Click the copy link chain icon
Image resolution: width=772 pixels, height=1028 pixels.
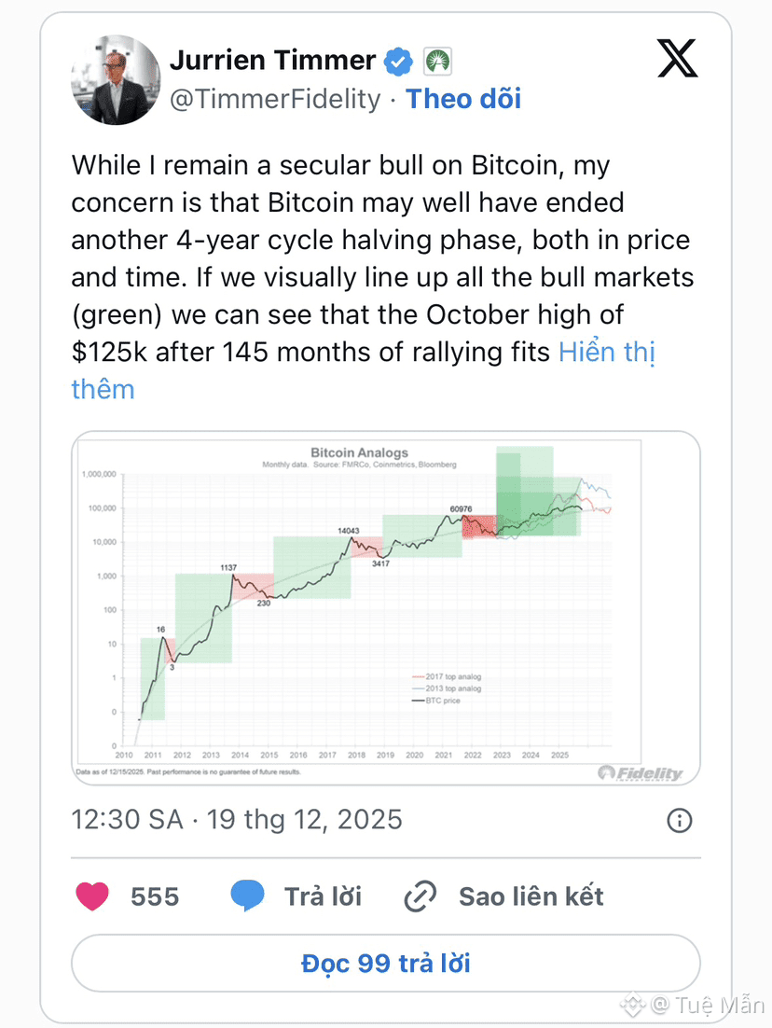click(420, 897)
